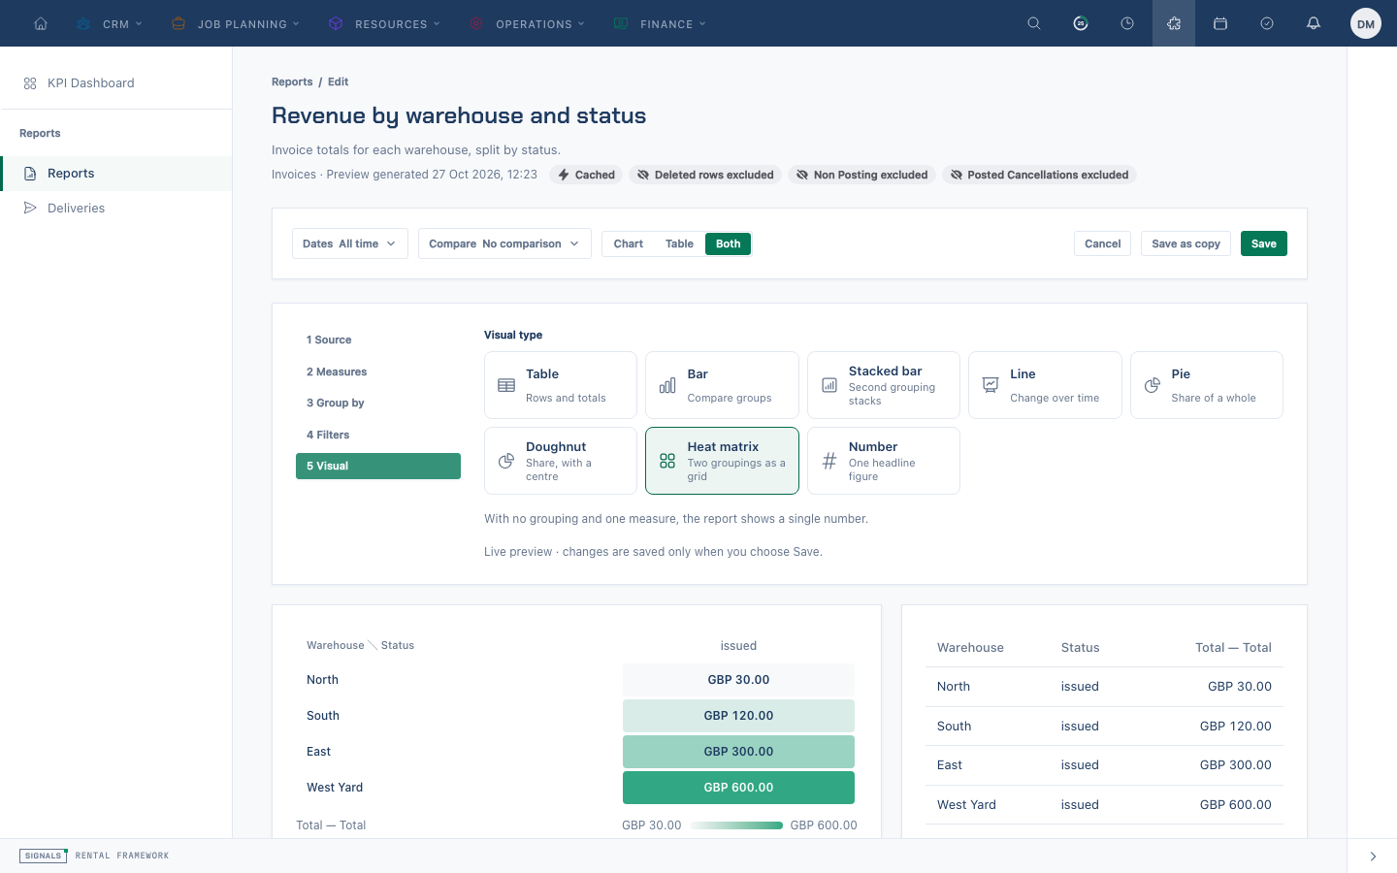
Task: Click the heat matrix gradient legend bar
Action: pyautogui.click(x=736, y=825)
